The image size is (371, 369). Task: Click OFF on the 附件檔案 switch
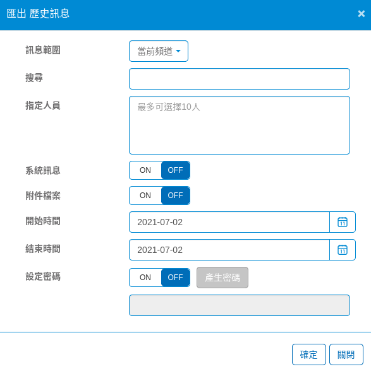[175, 196]
